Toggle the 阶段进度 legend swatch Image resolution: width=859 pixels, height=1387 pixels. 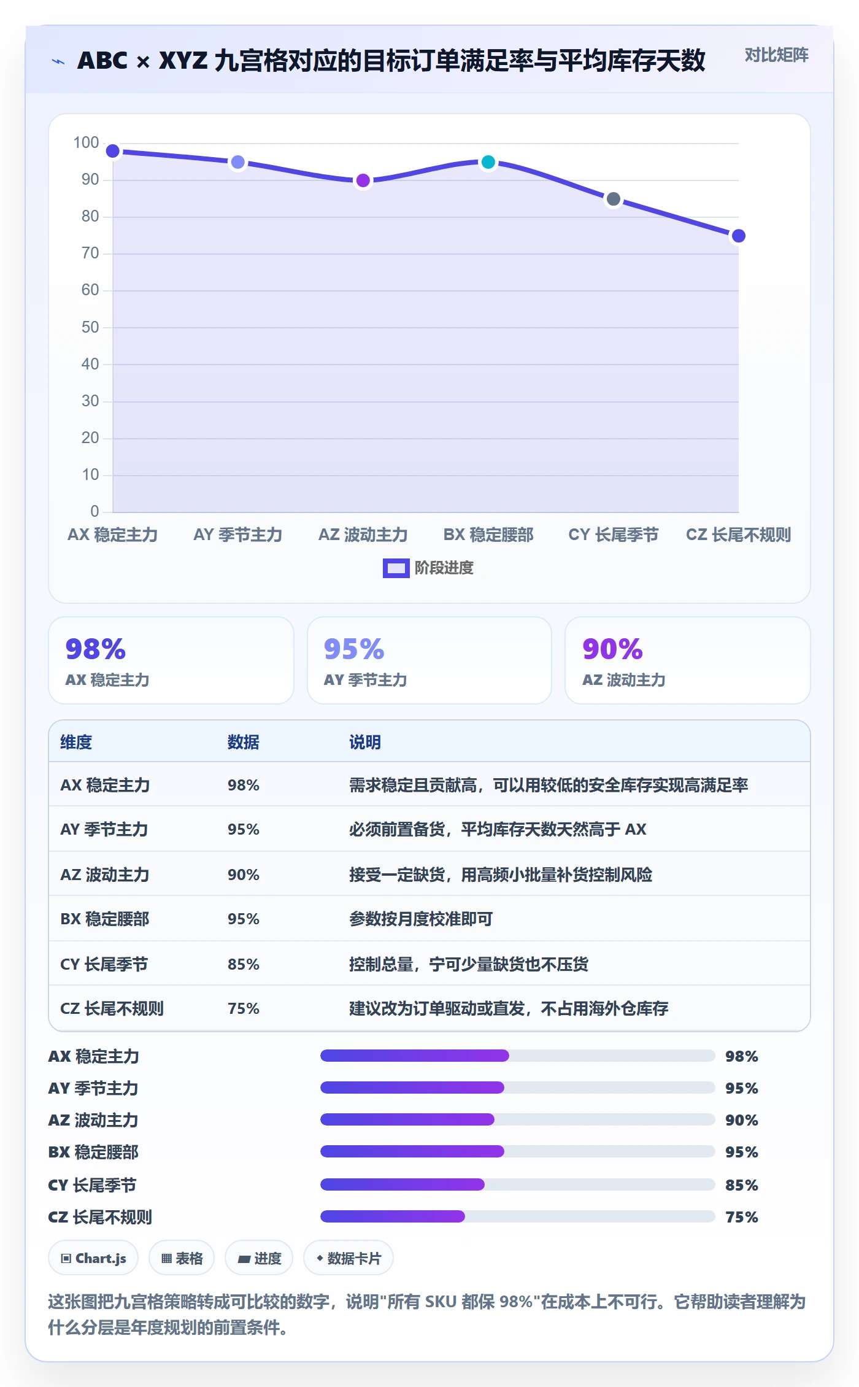(396, 568)
